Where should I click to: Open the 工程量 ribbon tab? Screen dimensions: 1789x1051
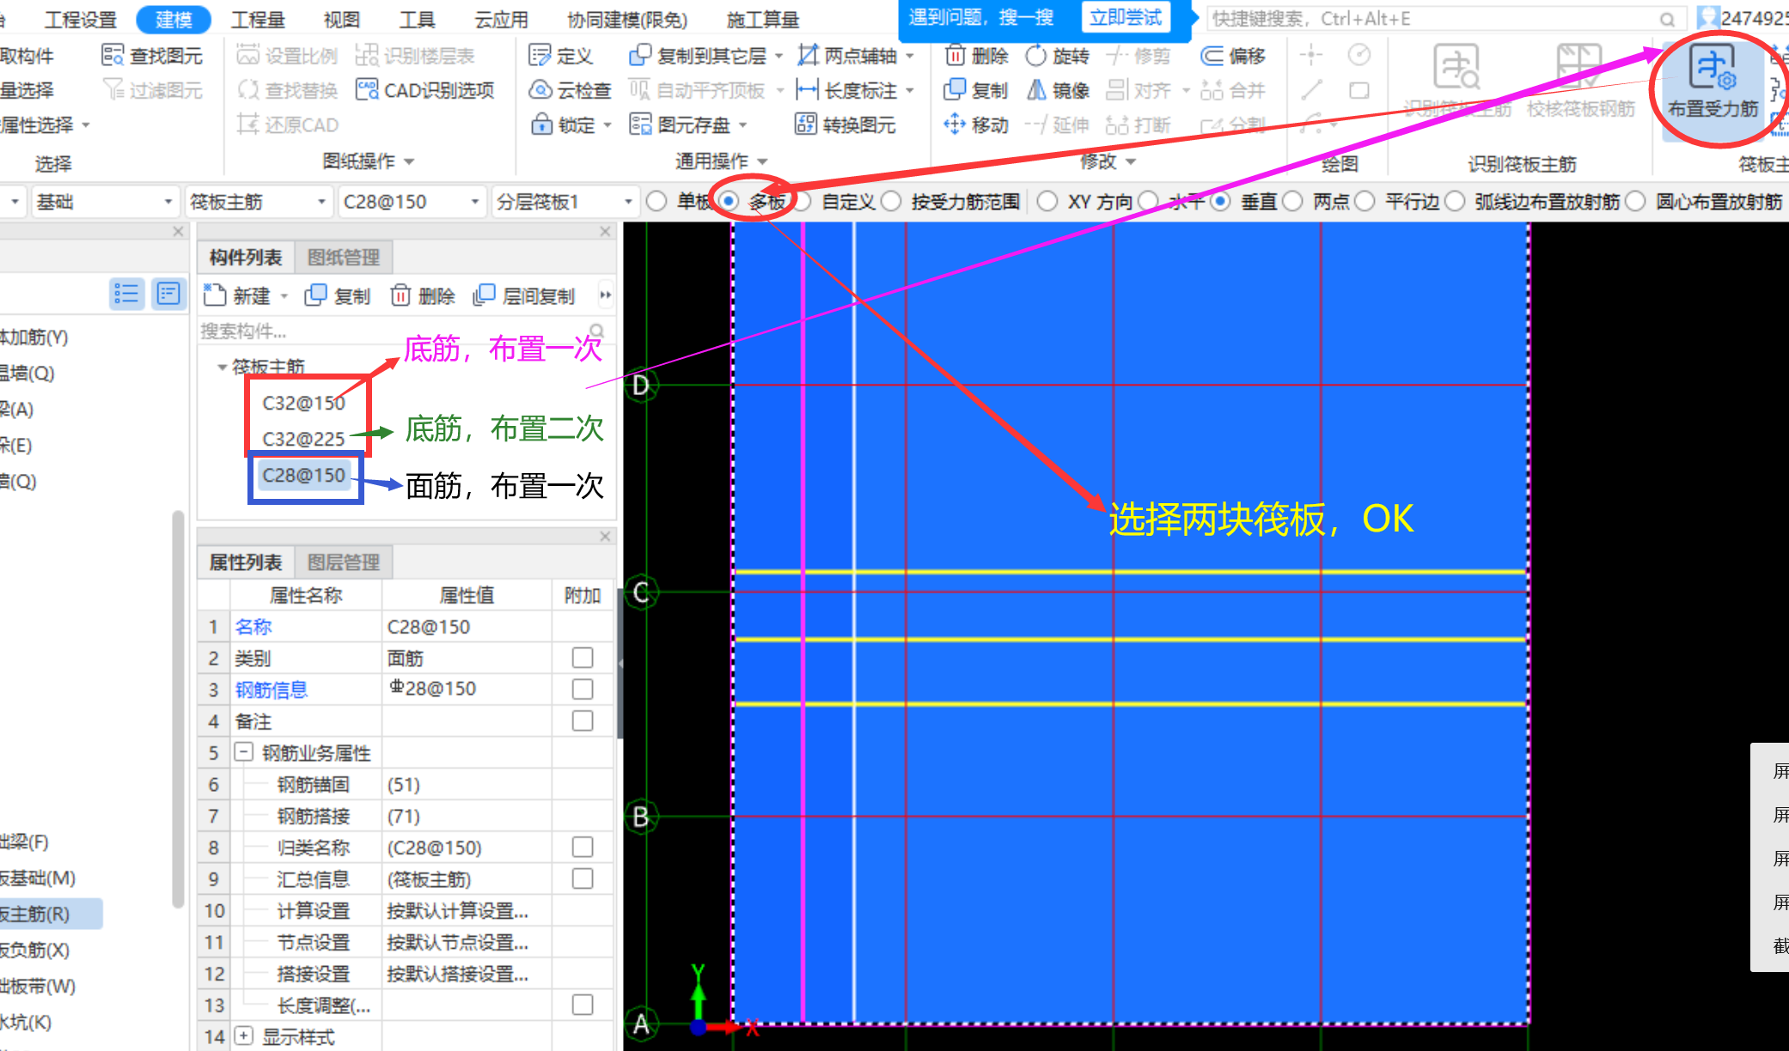pyautogui.click(x=258, y=19)
